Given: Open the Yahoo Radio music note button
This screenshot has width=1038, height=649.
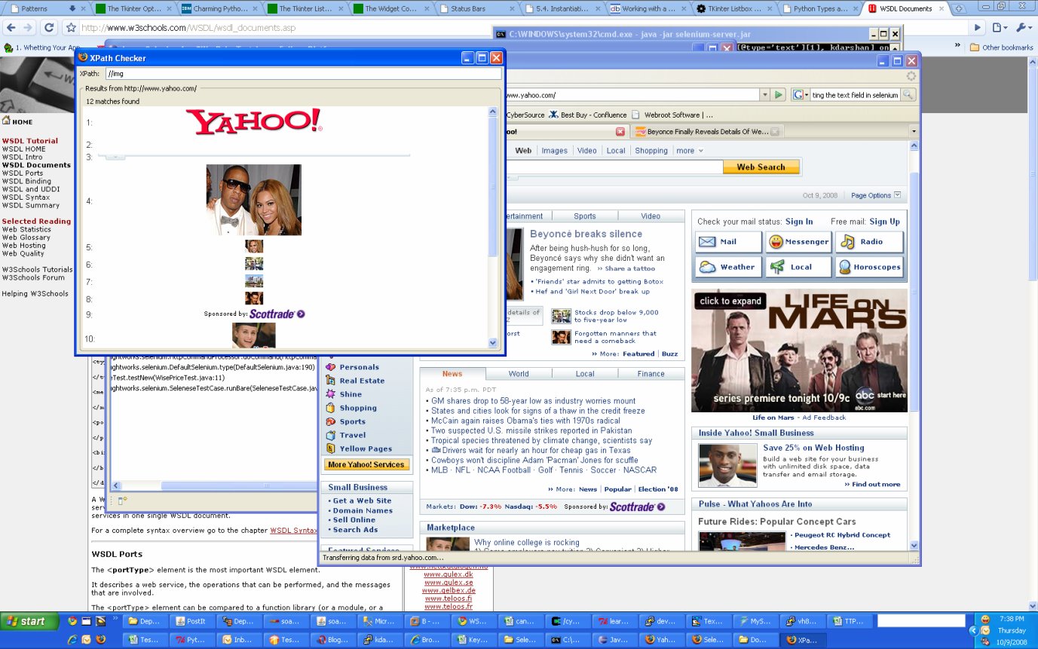Looking at the screenshot, I should click(x=869, y=242).
